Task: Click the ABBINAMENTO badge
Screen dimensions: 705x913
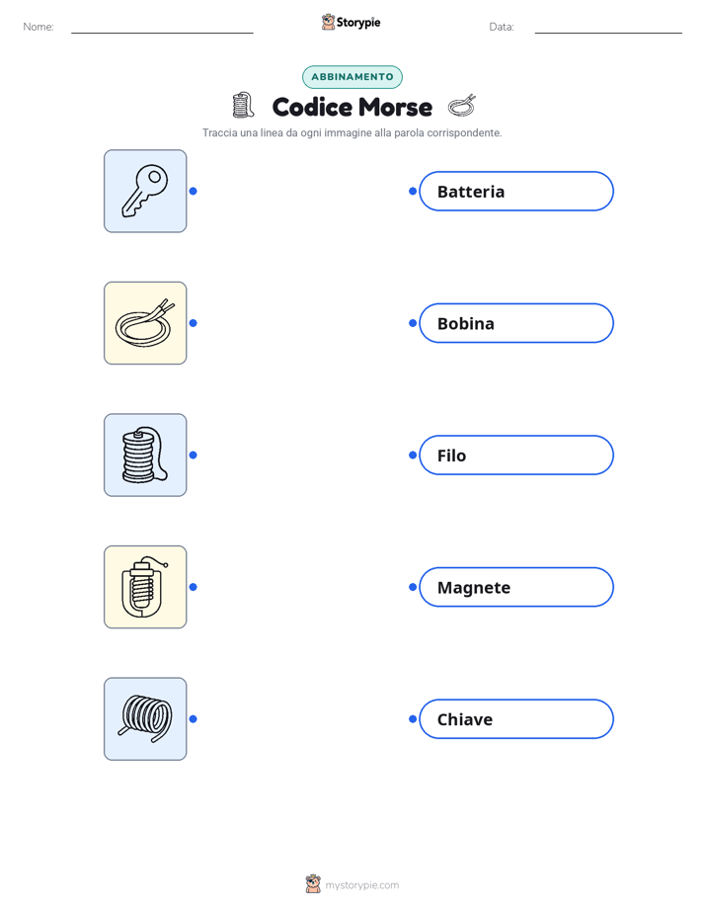Action: click(x=352, y=77)
